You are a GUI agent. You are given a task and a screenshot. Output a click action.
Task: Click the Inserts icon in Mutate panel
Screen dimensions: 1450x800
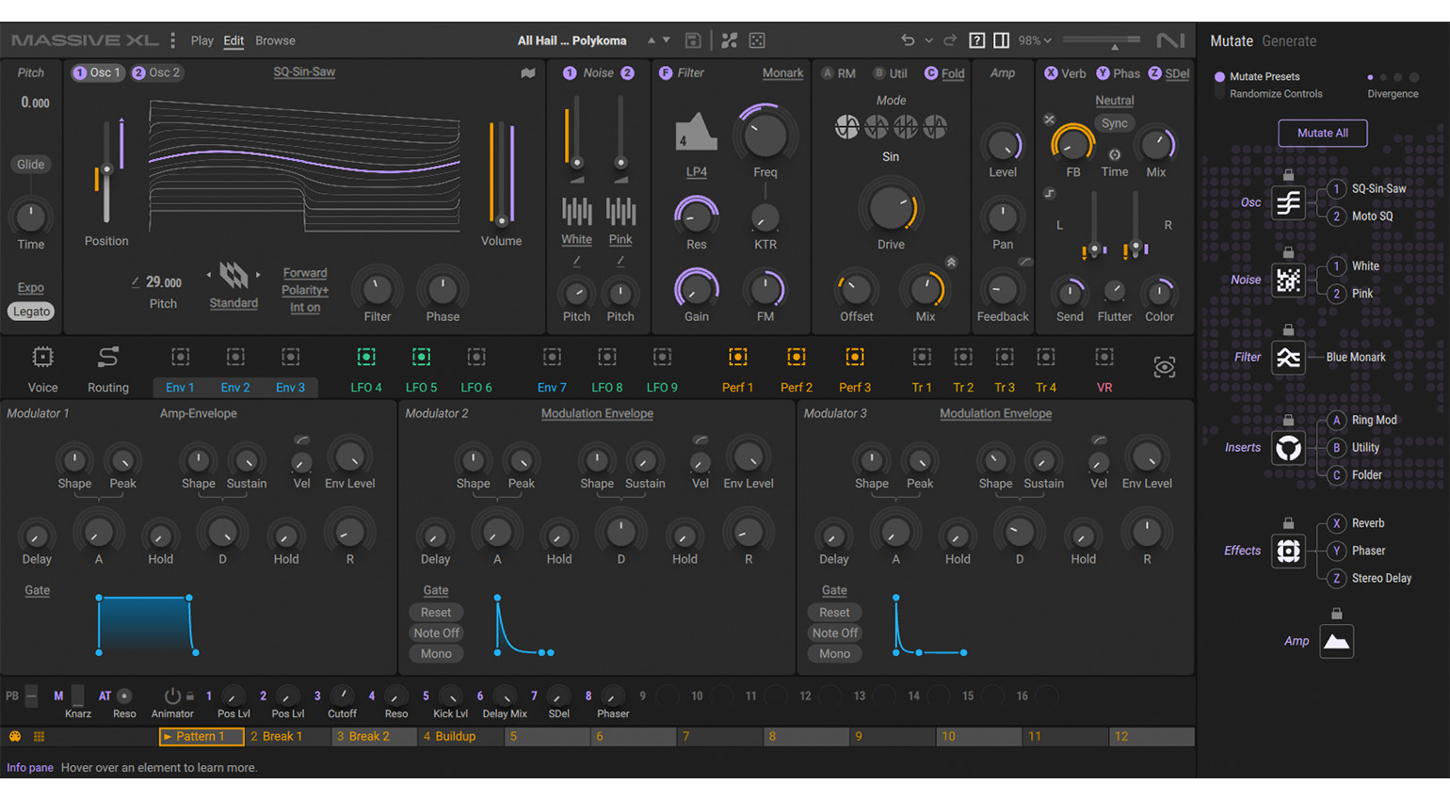(1288, 448)
